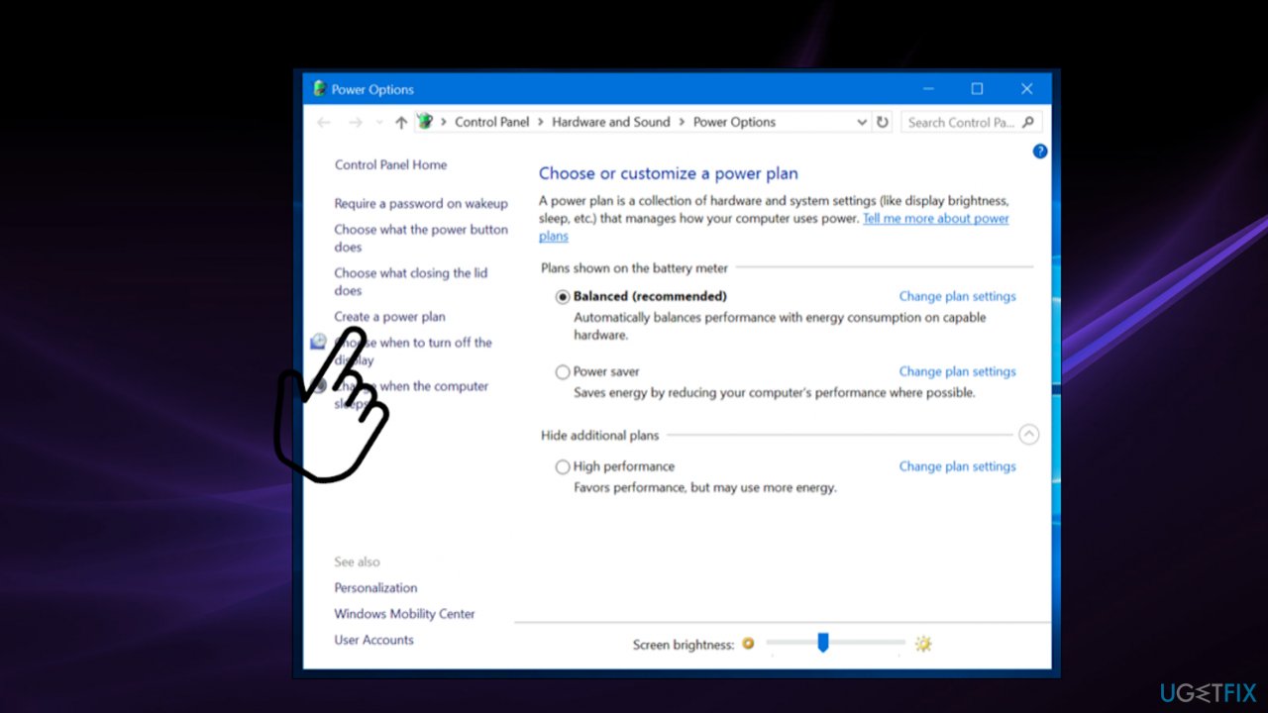Click the Power Options title bar icon
Viewport: 1268px width, 713px height.
[320, 89]
